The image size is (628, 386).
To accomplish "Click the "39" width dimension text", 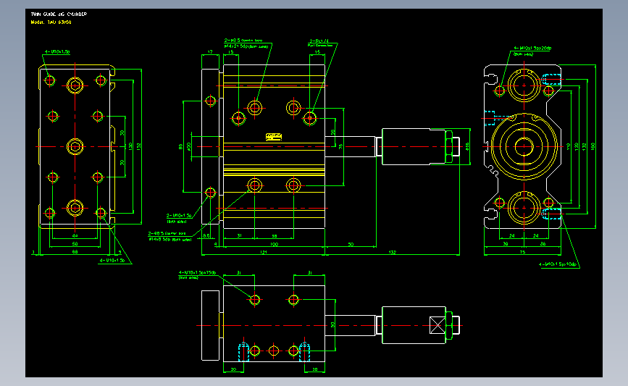I will (x=506, y=244).
